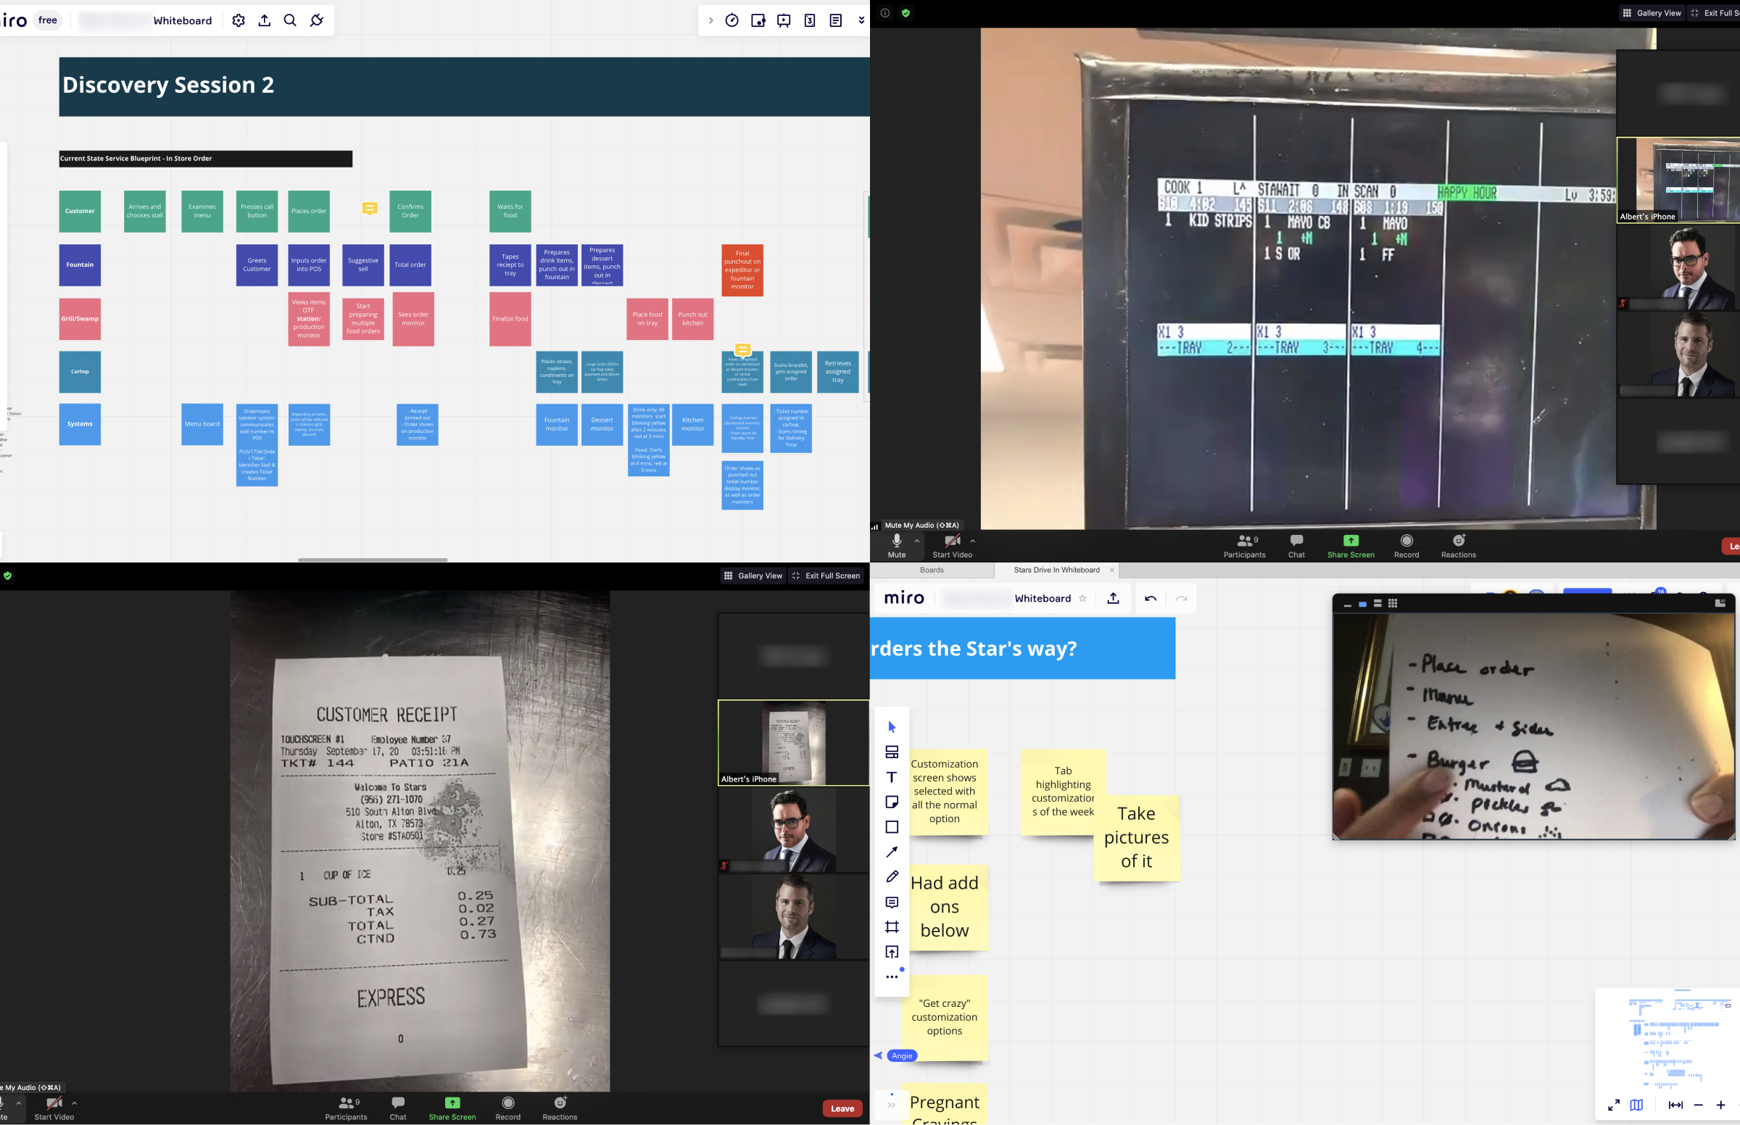The image size is (1740, 1125).
Task: Undo last action in Stars Drive In board
Action: (x=1151, y=598)
